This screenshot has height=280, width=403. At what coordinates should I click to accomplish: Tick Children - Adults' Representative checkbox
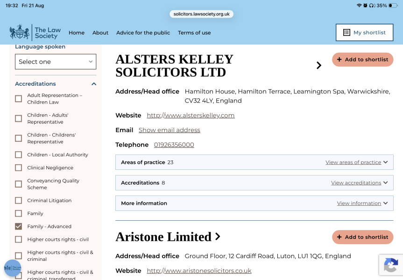click(19, 119)
